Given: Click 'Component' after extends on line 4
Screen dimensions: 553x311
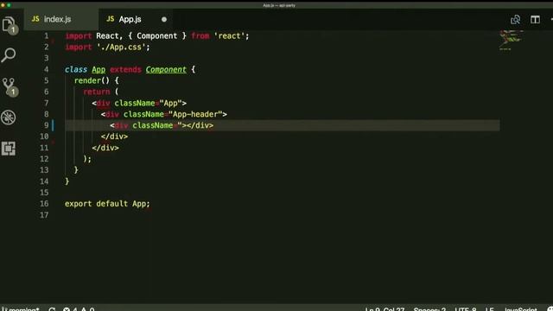Looking at the screenshot, I should (x=166, y=69).
